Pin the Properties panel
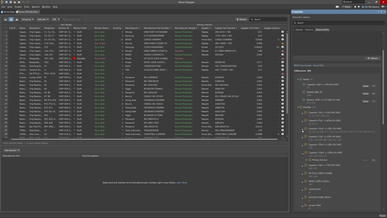Screen dimensions: 387x218 381,12
